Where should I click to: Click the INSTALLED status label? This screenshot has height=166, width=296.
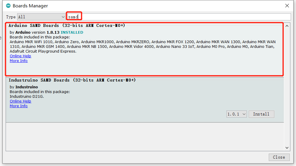[72, 32]
